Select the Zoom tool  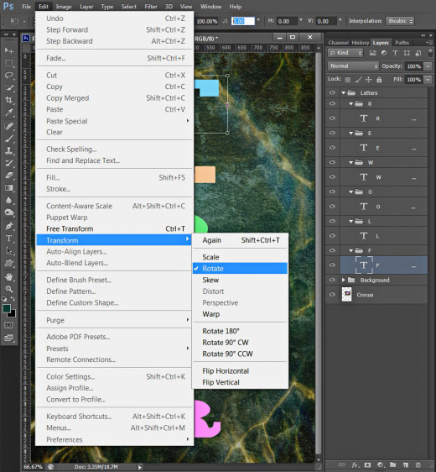click(9, 289)
